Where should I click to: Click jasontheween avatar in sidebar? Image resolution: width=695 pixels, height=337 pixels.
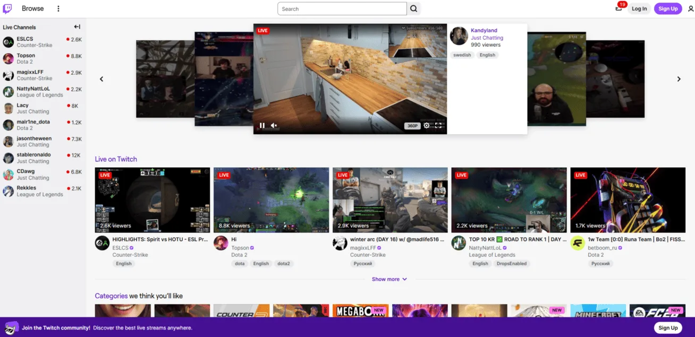pyautogui.click(x=9, y=141)
